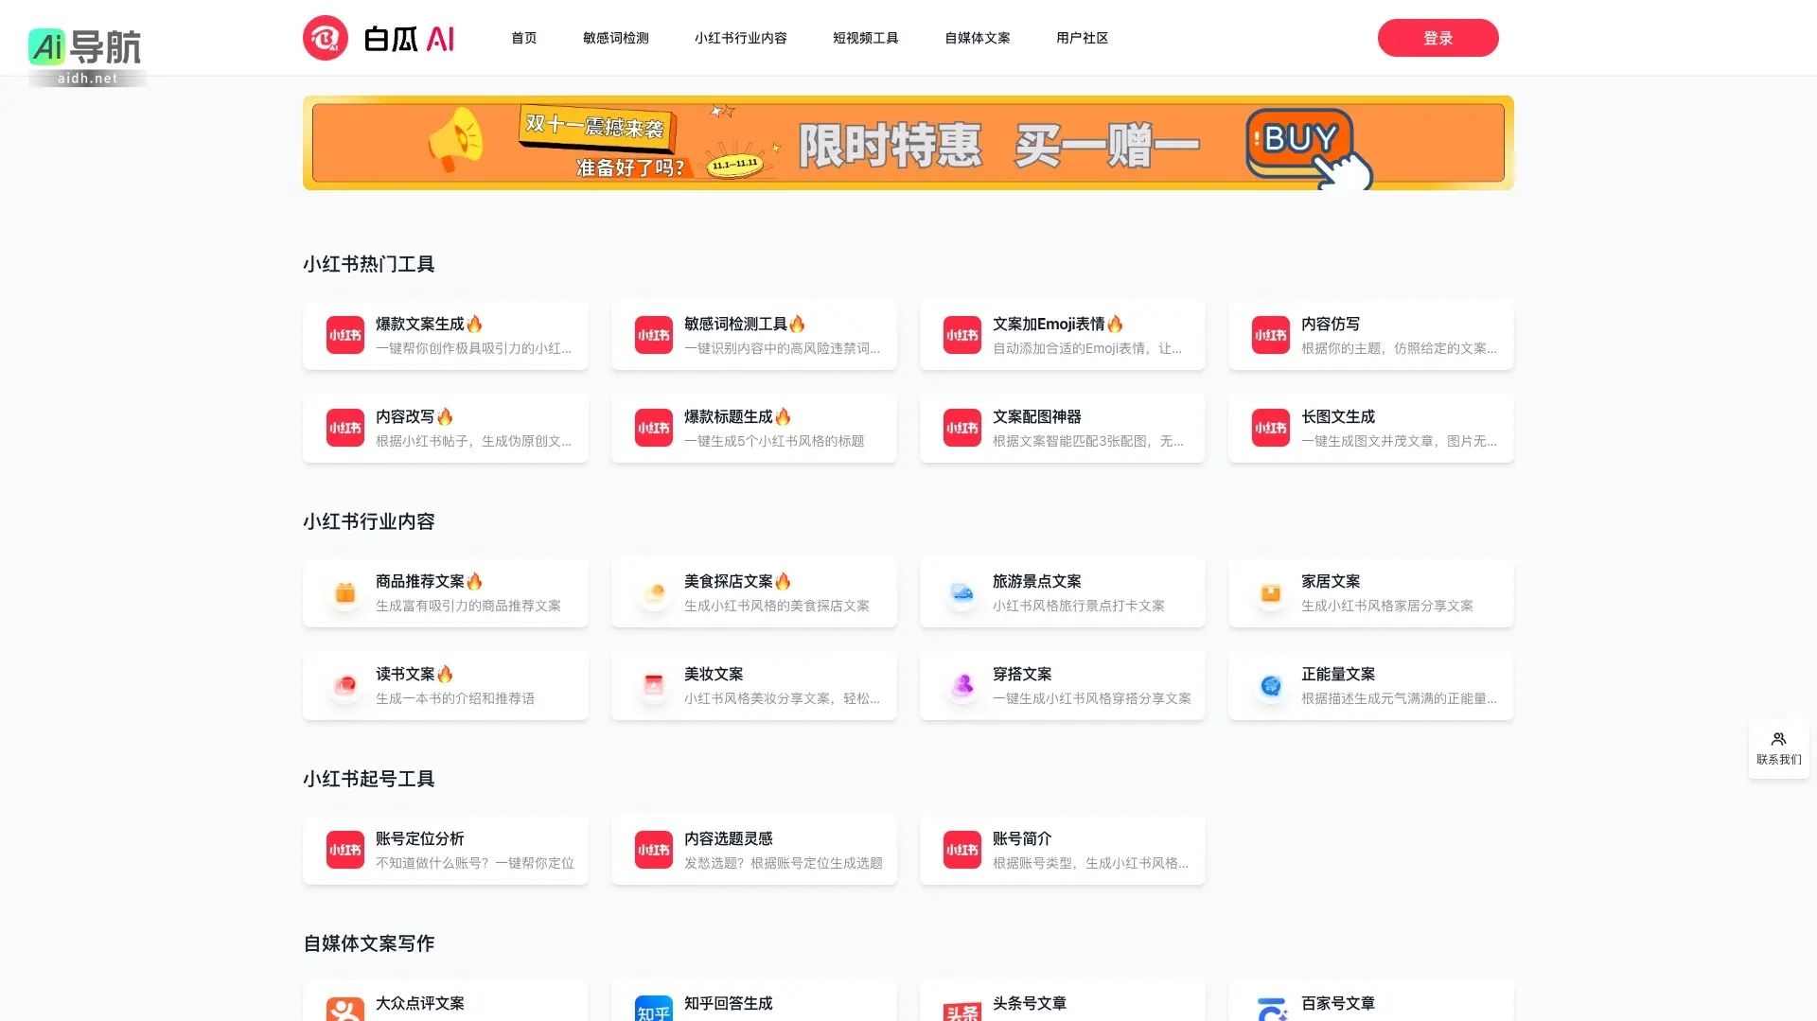
Task: Open the 用户社区 navigation menu
Action: point(1083,38)
